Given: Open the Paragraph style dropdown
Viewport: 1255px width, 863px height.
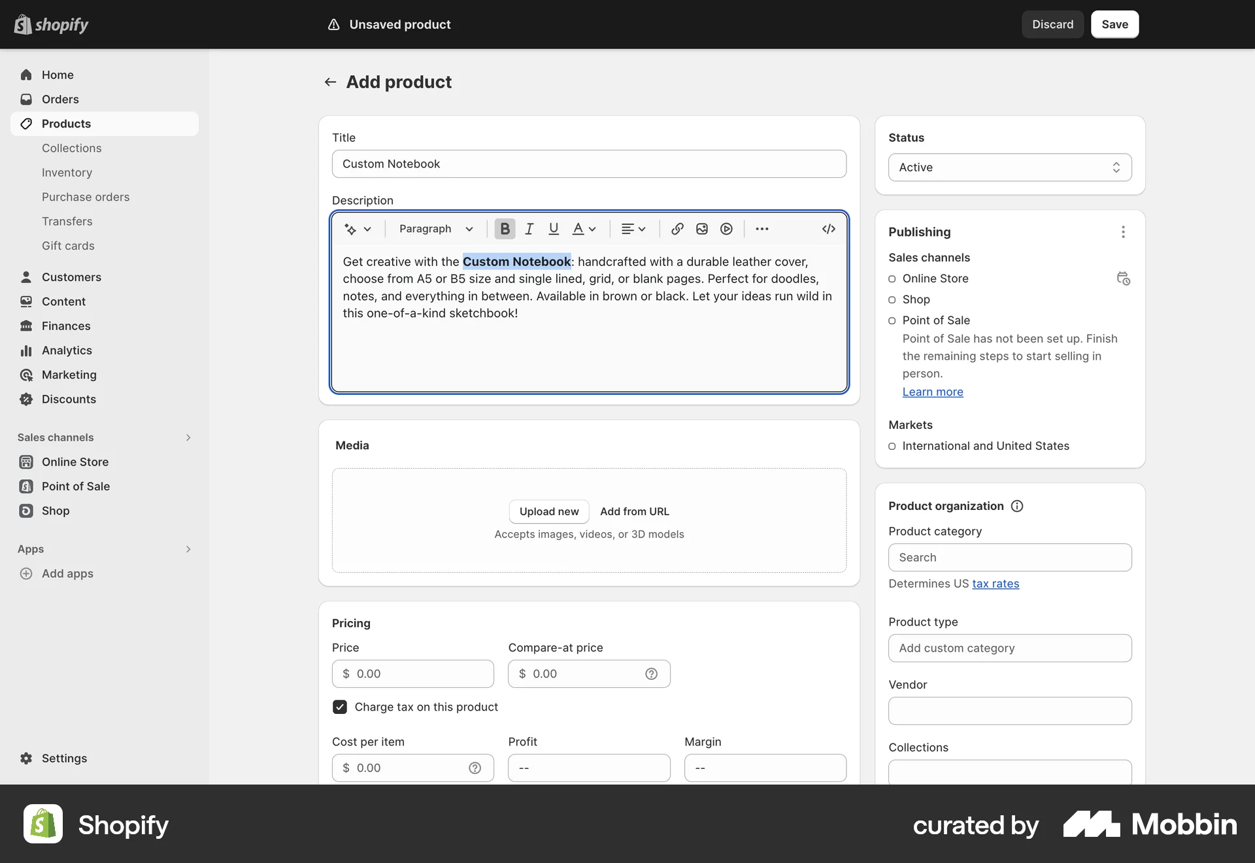Looking at the screenshot, I should pos(435,228).
